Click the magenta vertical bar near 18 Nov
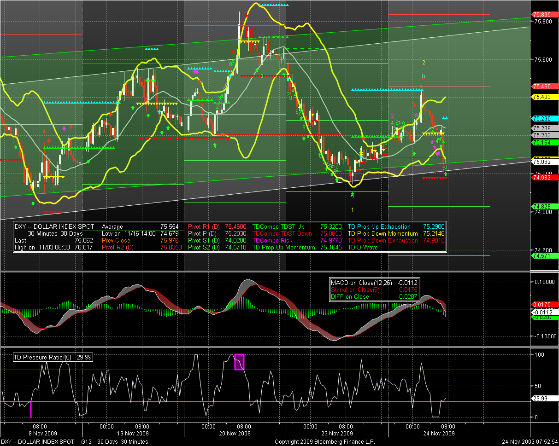The width and height of the screenshot is (559, 446). coord(31,409)
